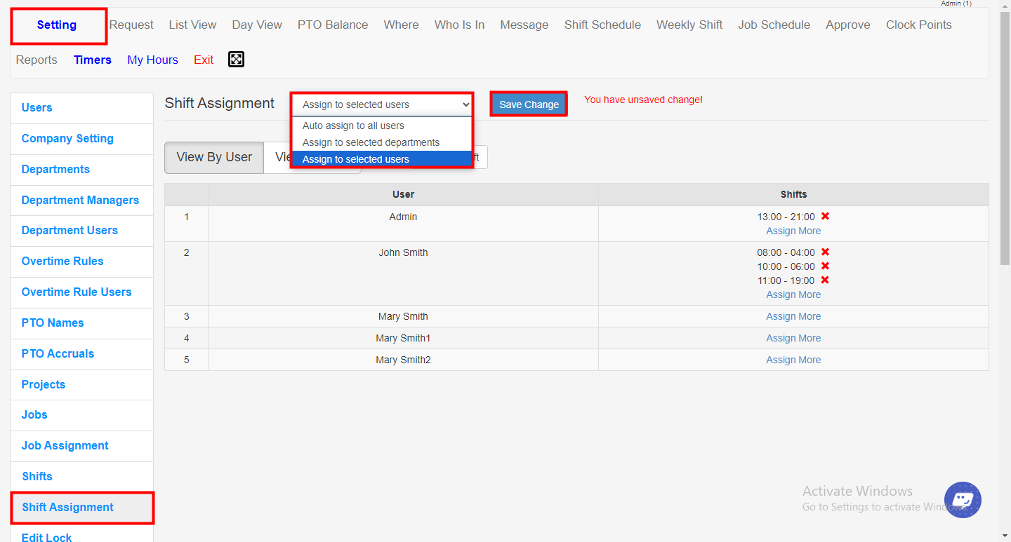Click the red Exit link

[x=204, y=60]
